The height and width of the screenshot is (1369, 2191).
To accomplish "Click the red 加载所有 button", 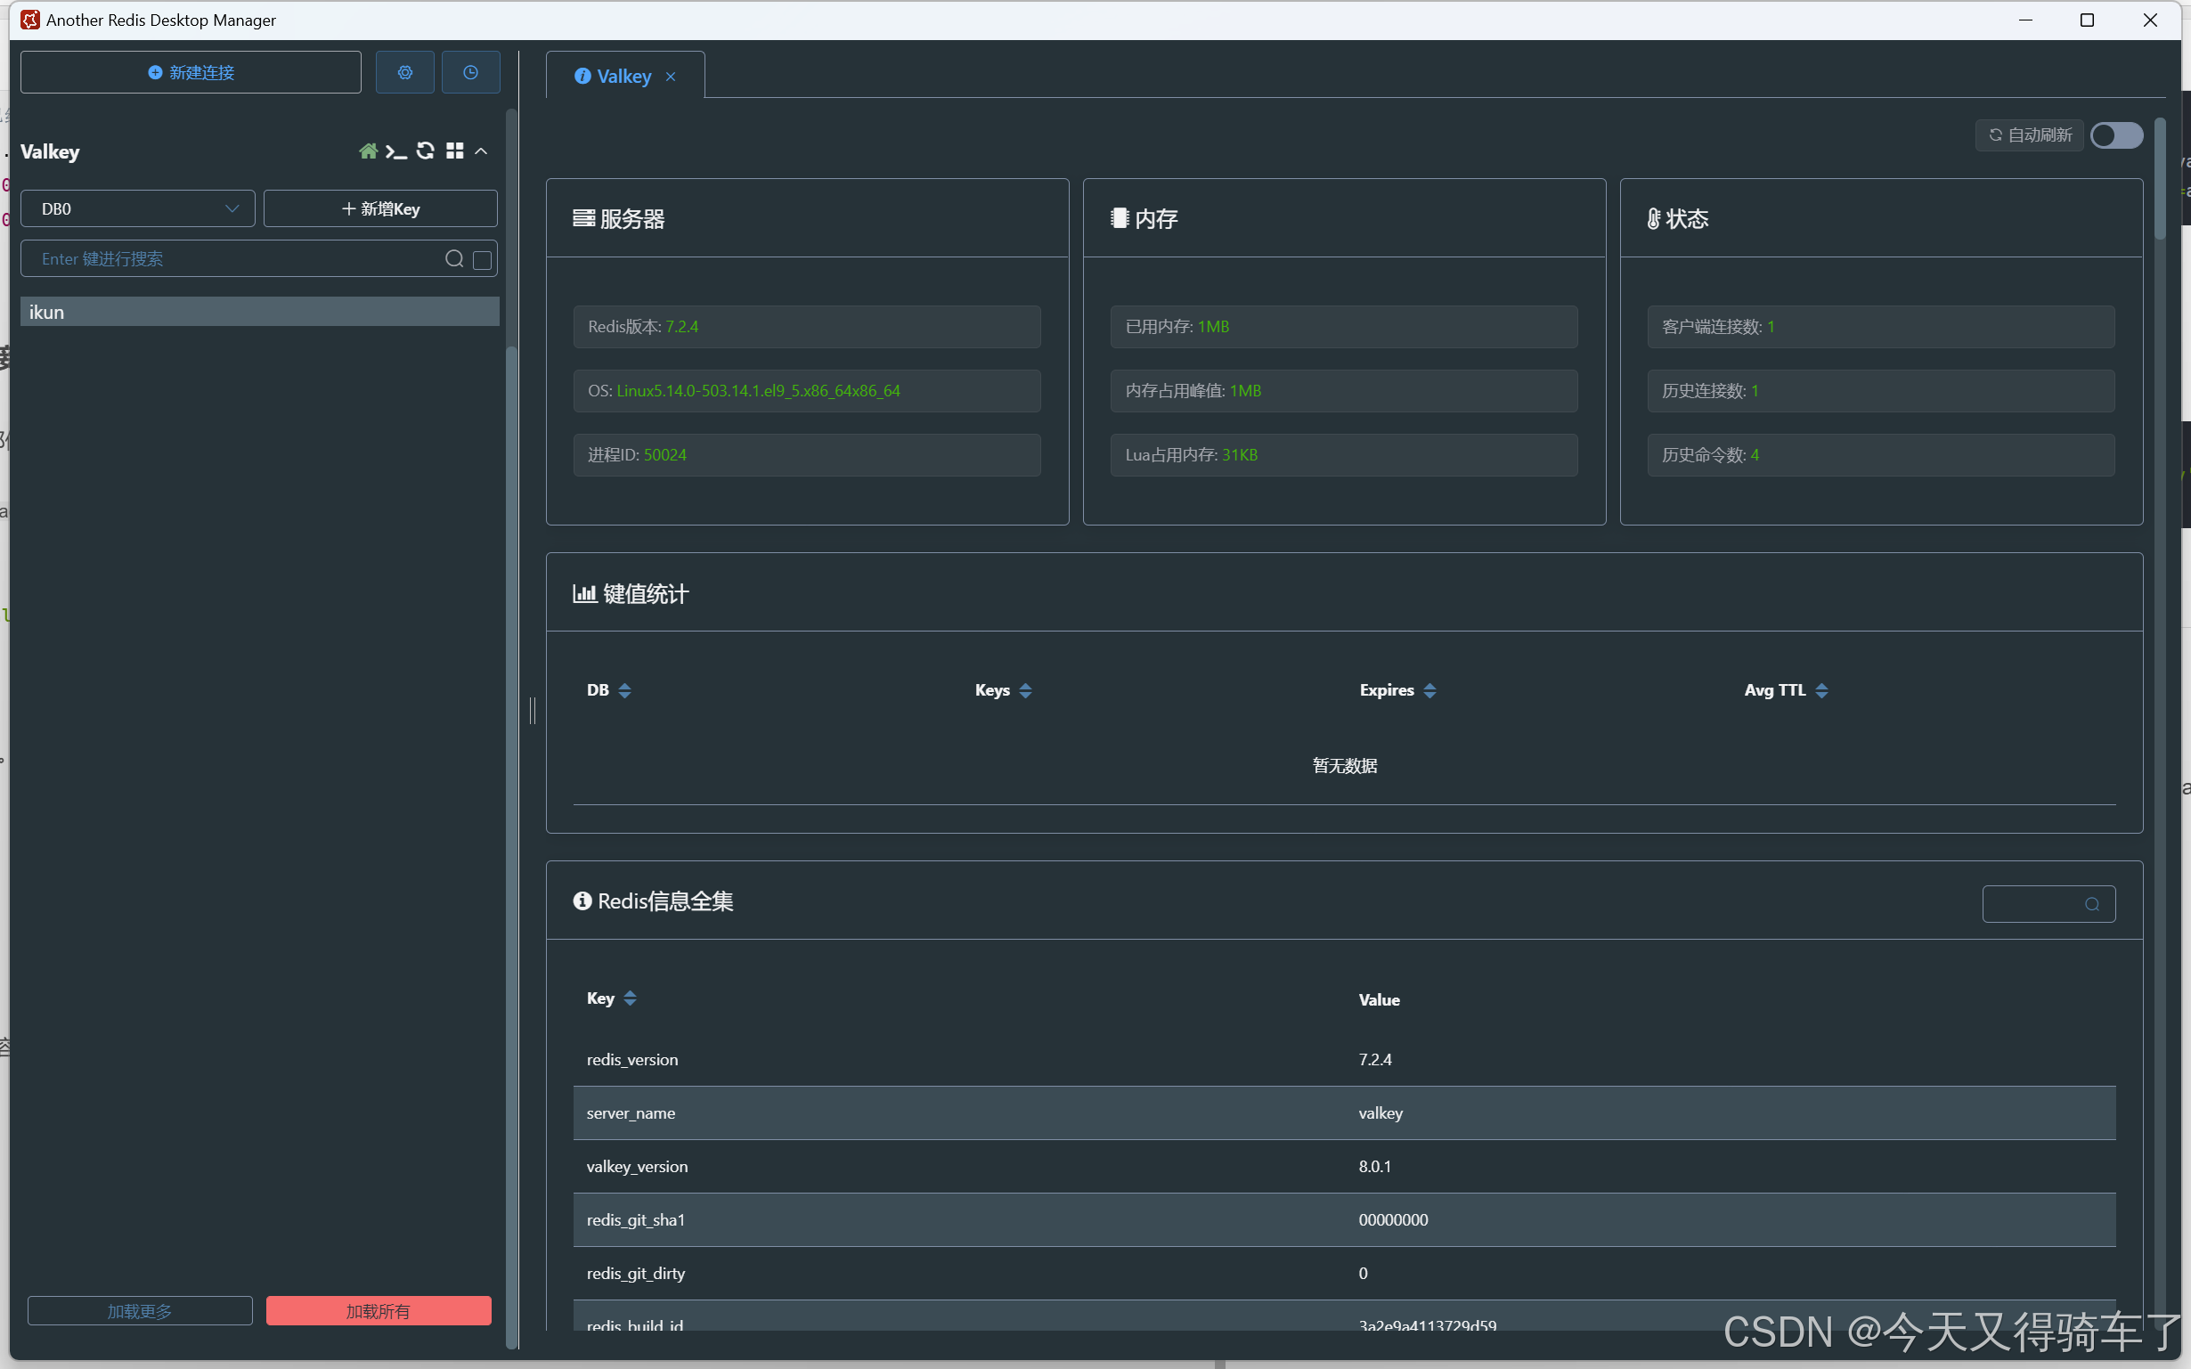I will (379, 1310).
